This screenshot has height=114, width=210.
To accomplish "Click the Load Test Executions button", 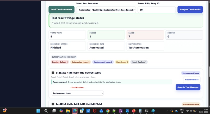I will pos(61,9).
